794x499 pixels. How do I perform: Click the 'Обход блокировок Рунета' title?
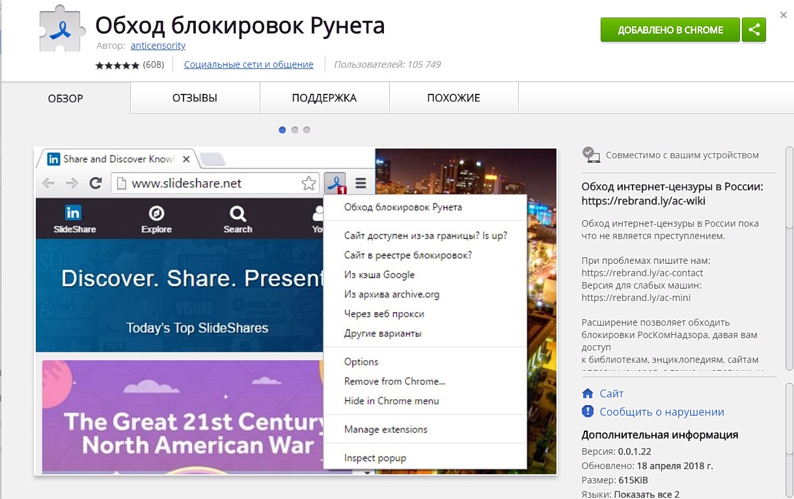click(240, 25)
